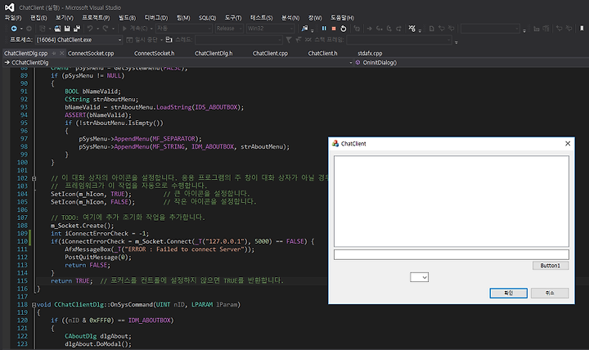Open the Release configuration dropdown
589x350 pixels.
pyautogui.click(x=230, y=29)
